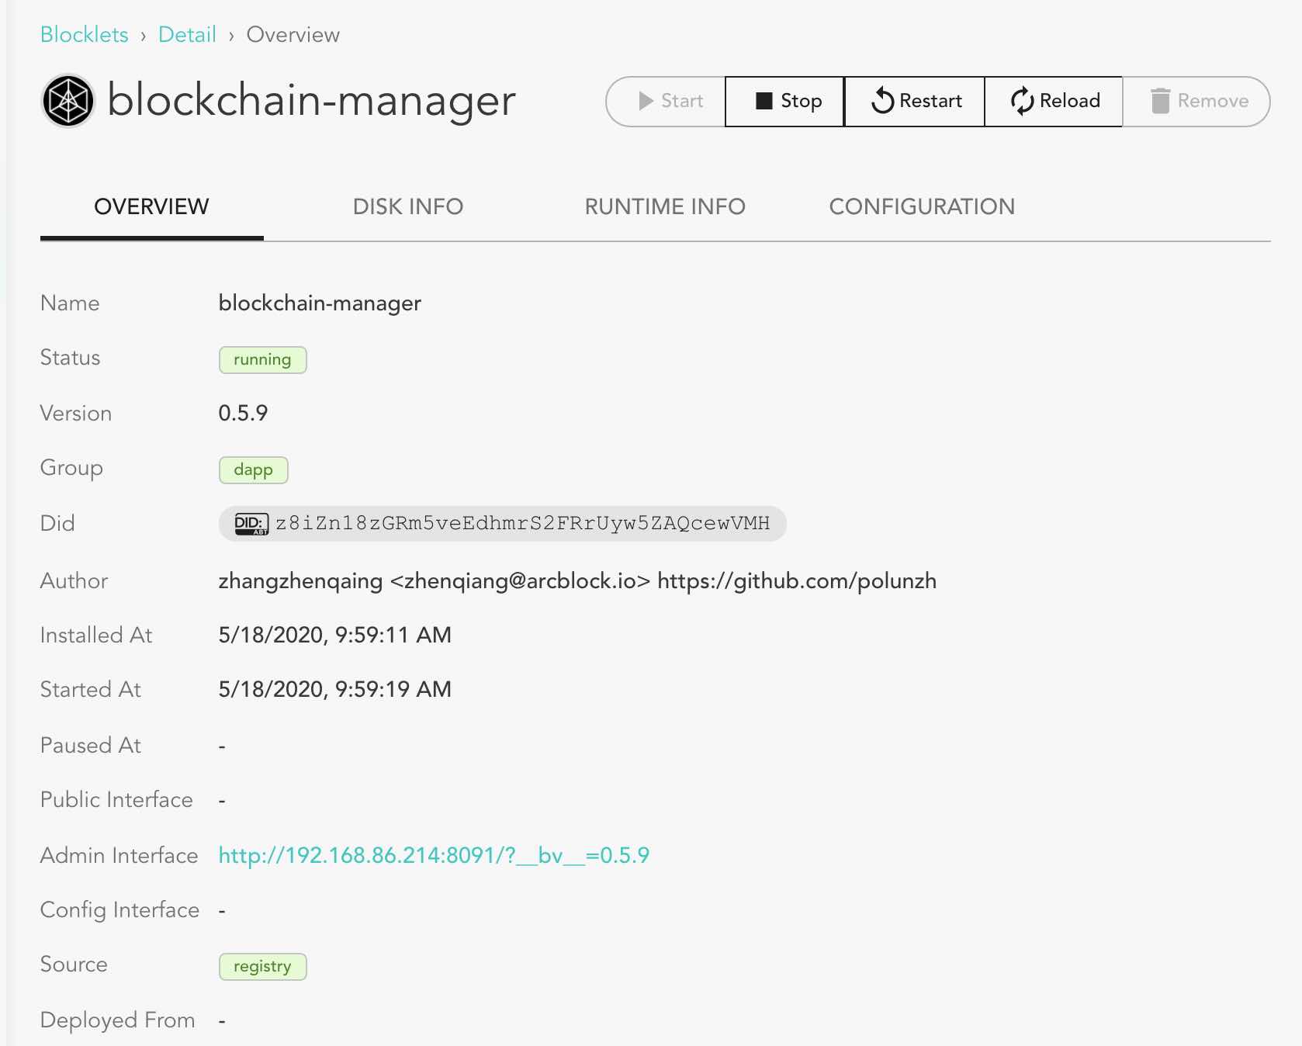Open the Admin Interface URL link
Viewport: 1302px width, 1046px height.
434,855
